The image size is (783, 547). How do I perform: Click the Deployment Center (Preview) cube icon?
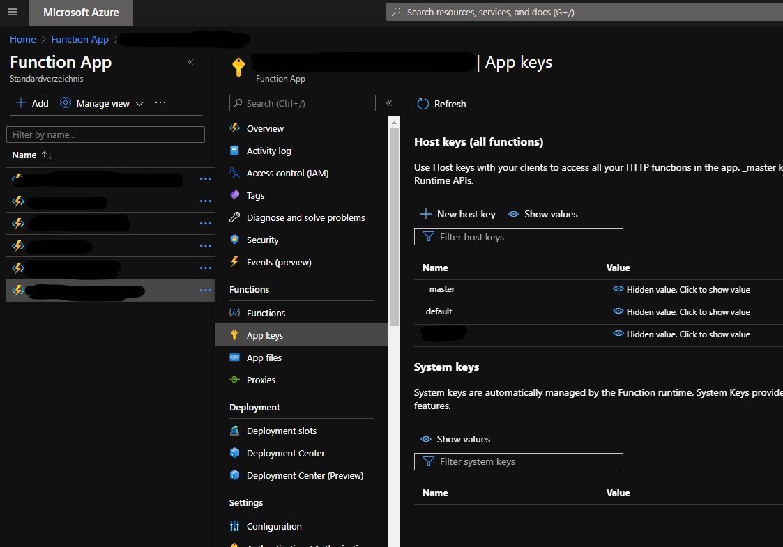click(235, 475)
